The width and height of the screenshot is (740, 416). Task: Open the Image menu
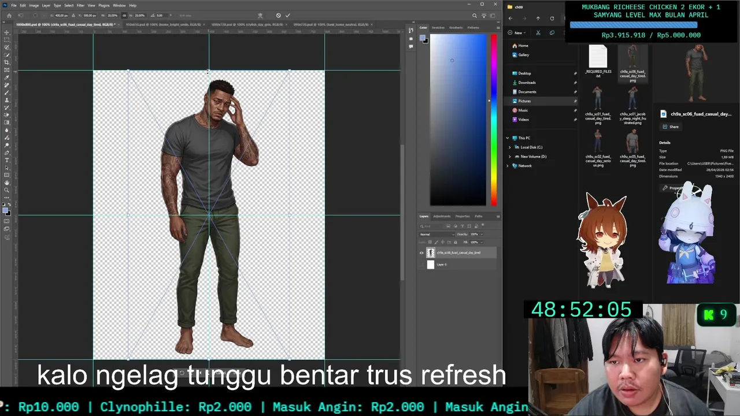point(34,5)
